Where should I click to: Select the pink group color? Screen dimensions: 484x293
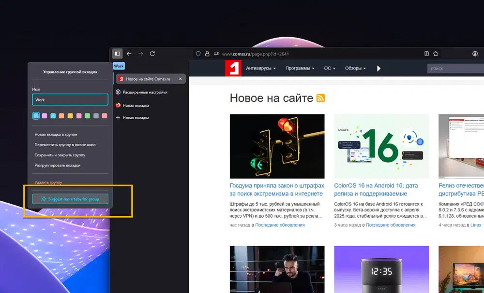click(x=79, y=116)
